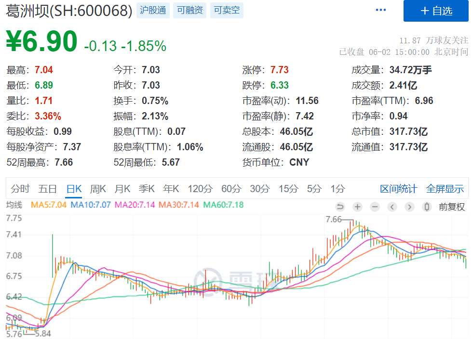Pan the chart left using left chevron
The image size is (472, 339).
[x=391, y=207]
